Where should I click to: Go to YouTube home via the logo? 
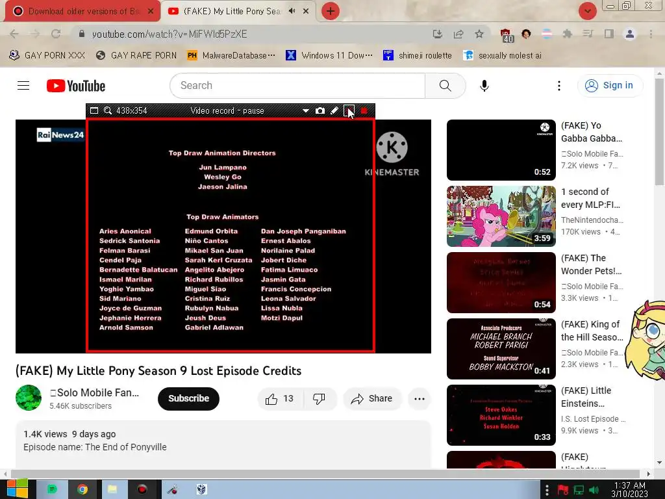(x=76, y=86)
